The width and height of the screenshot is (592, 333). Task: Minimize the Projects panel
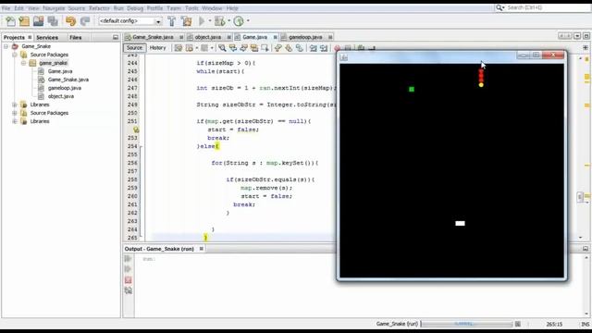(x=116, y=37)
